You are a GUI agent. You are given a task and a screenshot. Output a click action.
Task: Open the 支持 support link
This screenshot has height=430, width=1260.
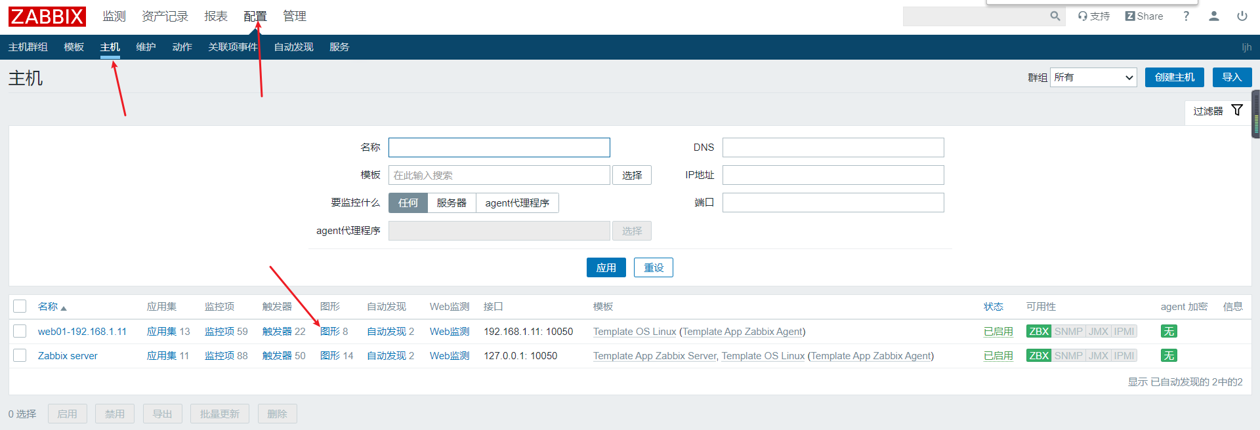tap(1094, 16)
